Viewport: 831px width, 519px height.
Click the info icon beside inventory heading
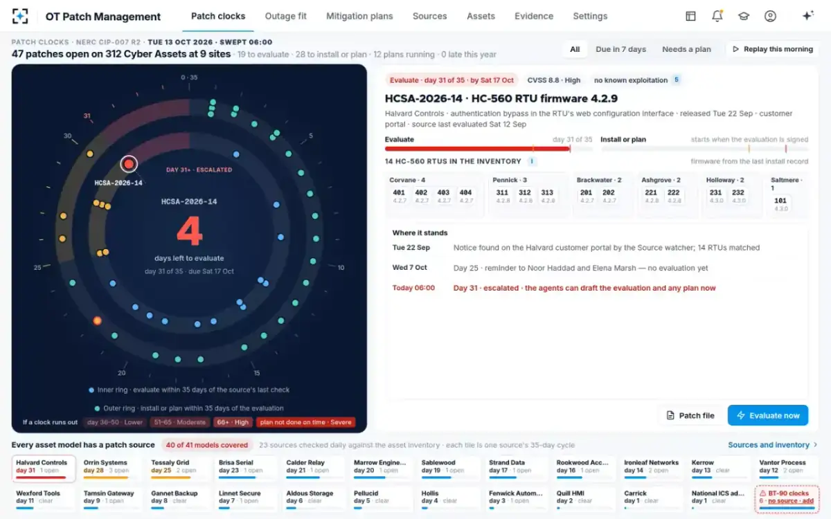click(x=532, y=161)
